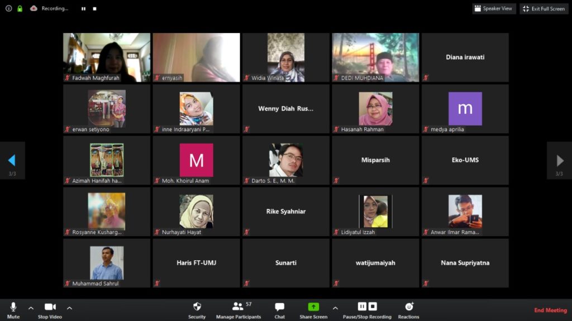Select the Rike Syahniar participant tile

point(286,212)
